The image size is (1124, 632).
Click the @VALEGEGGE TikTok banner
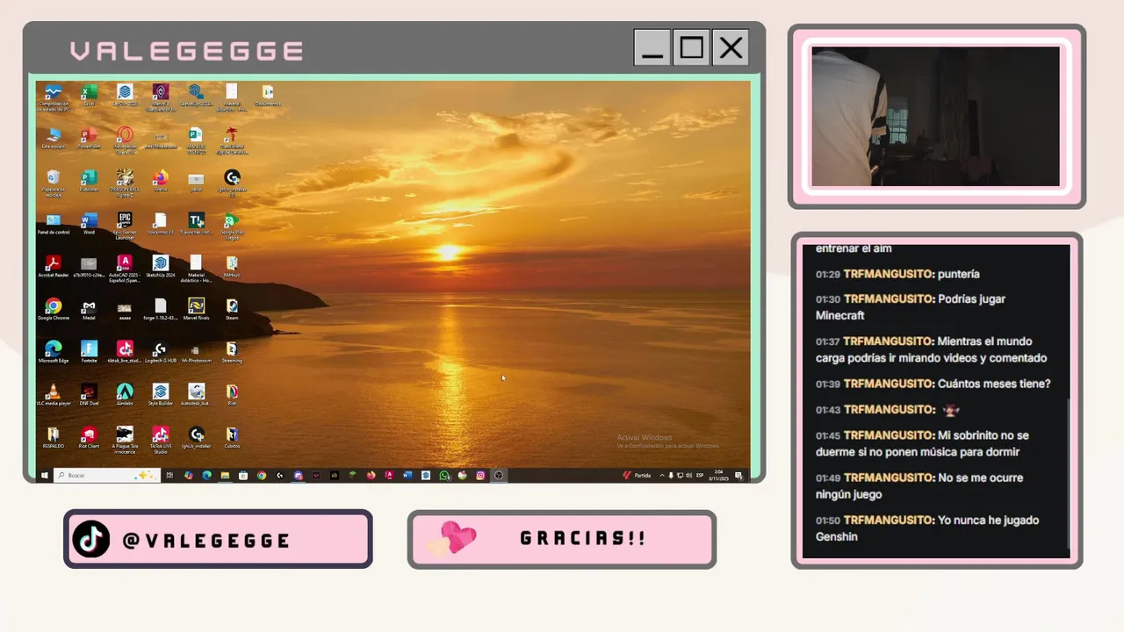coord(218,539)
